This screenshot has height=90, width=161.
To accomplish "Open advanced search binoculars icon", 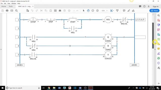I will point(60,10).
